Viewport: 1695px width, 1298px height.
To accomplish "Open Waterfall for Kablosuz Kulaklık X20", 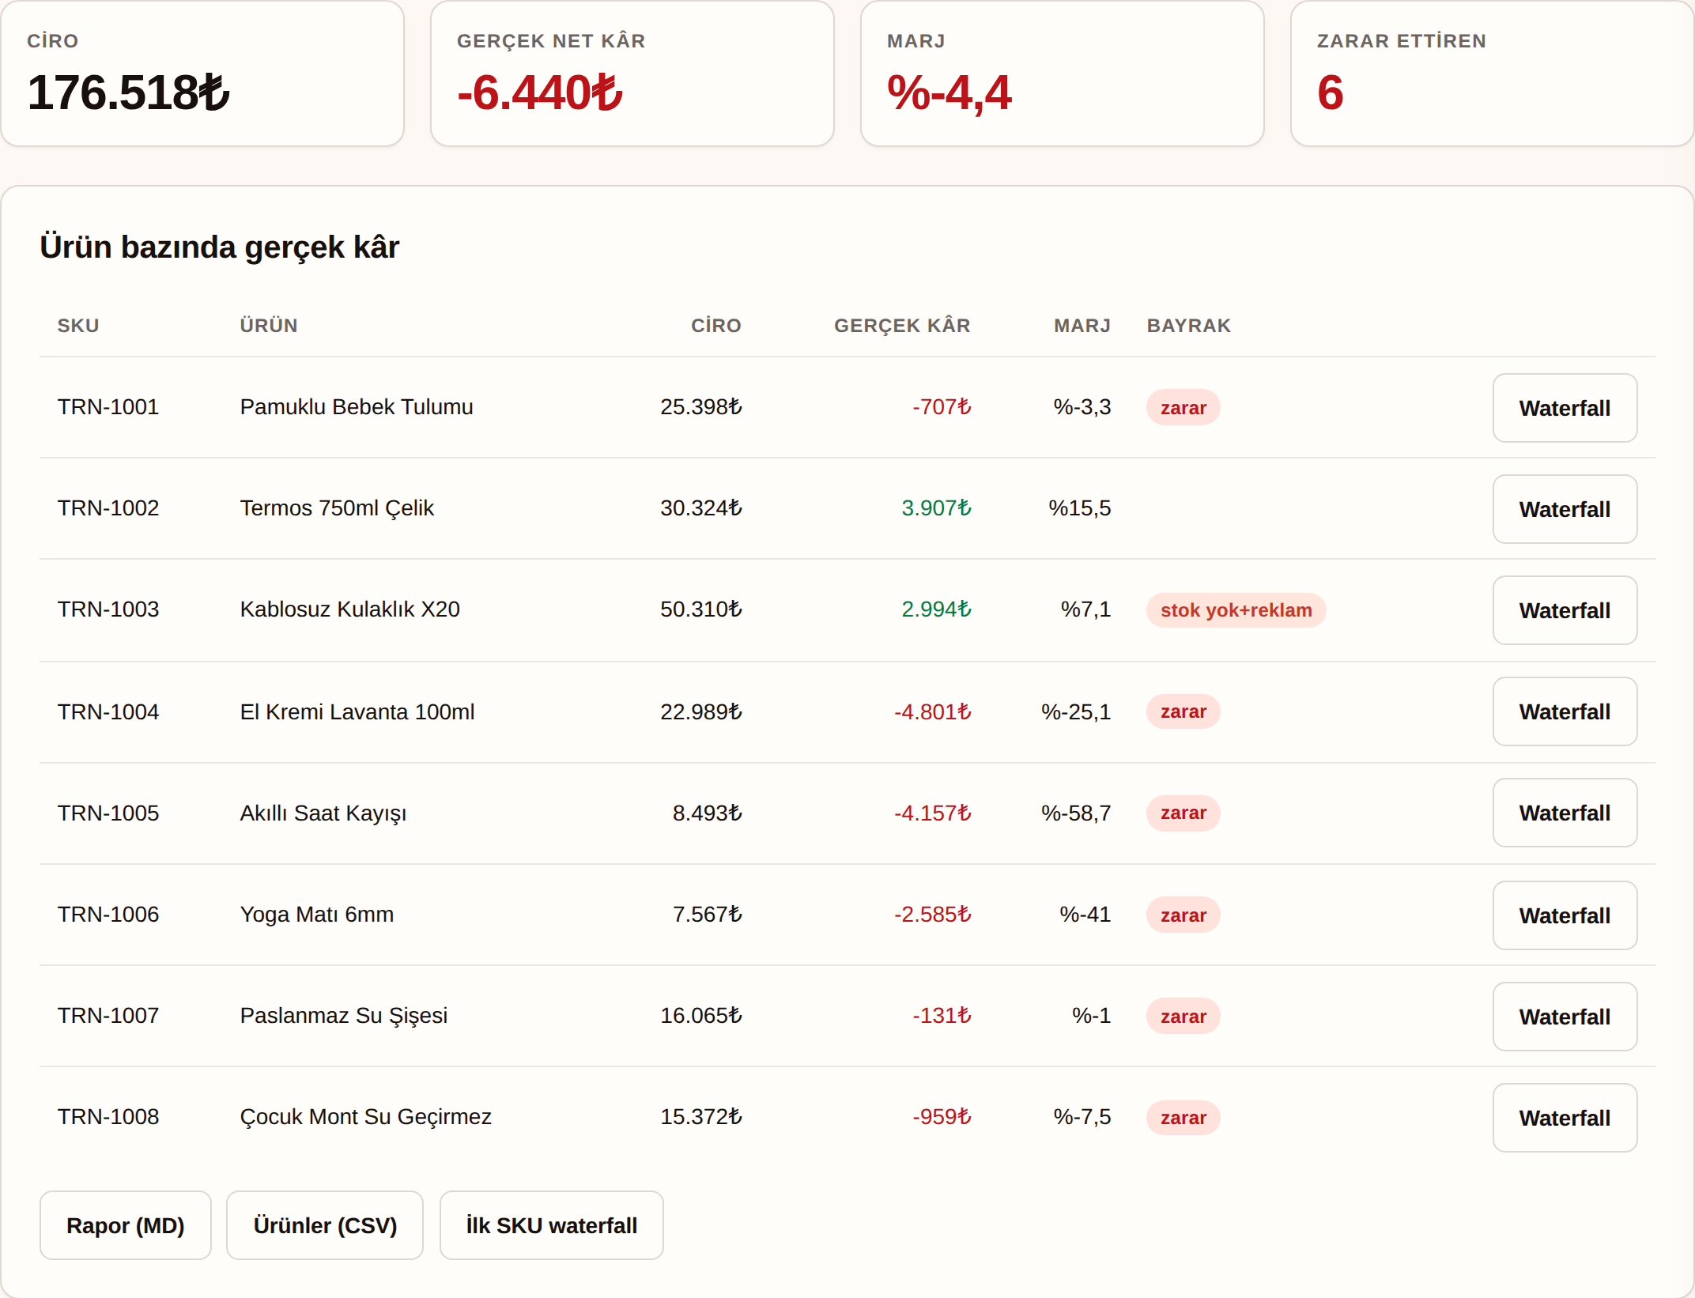I will pyautogui.click(x=1565, y=610).
